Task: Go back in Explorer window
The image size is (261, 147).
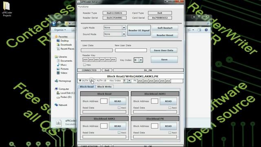Action: (54, 24)
